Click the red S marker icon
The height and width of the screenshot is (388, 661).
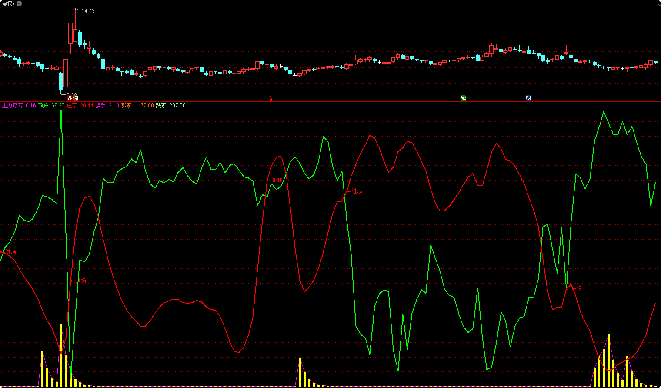pyautogui.click(x=270, y=99)
